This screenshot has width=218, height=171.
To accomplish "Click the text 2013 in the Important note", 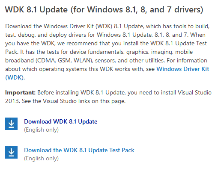I will (12, 101).
